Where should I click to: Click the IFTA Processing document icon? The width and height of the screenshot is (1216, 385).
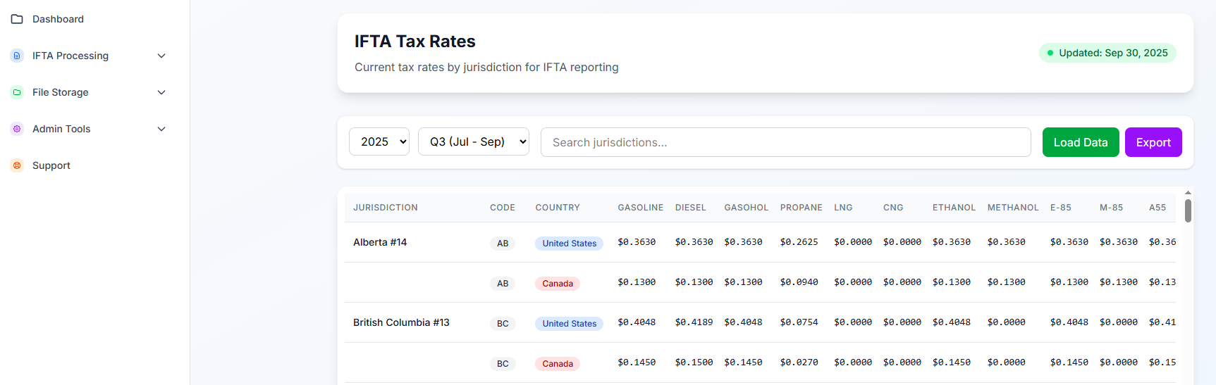[17, 56]
